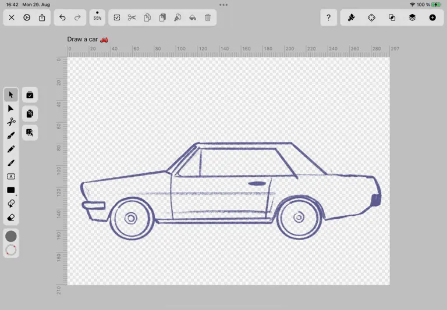Open the path combine operations icon
The height and width of the screenshot is (310, 447).
click(392, 17)
